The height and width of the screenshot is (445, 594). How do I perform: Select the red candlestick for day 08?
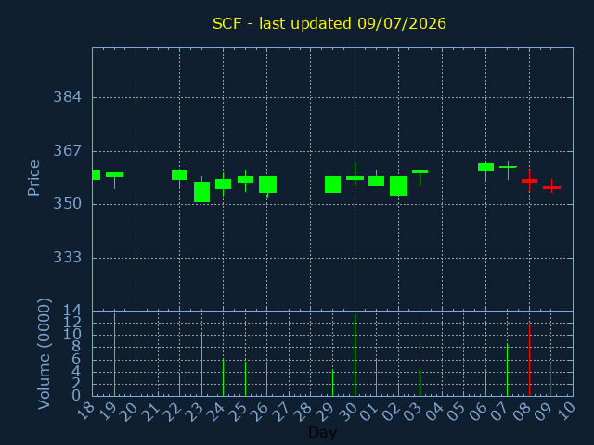pos(529,181)
